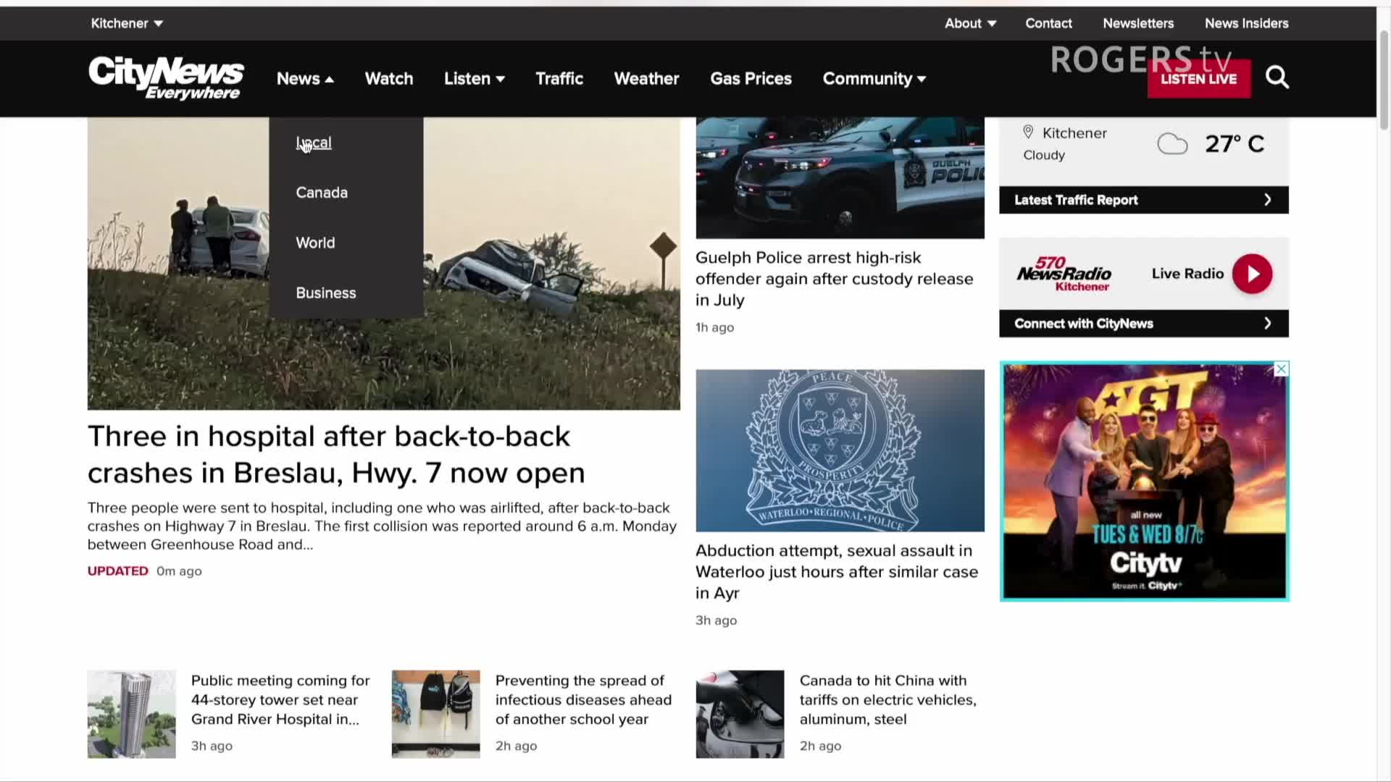
Task: Click the Live Radio label
Action: pos(1187,274)
